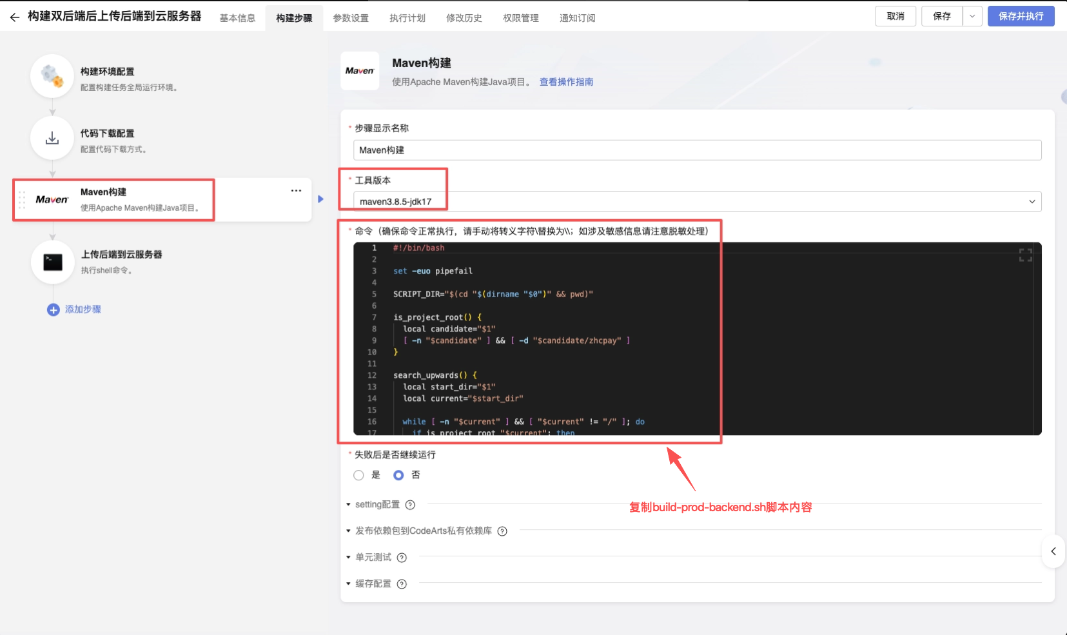Click the 保存并执行 button
The height and width of the screenshot is (635, 1067).
1021,16
